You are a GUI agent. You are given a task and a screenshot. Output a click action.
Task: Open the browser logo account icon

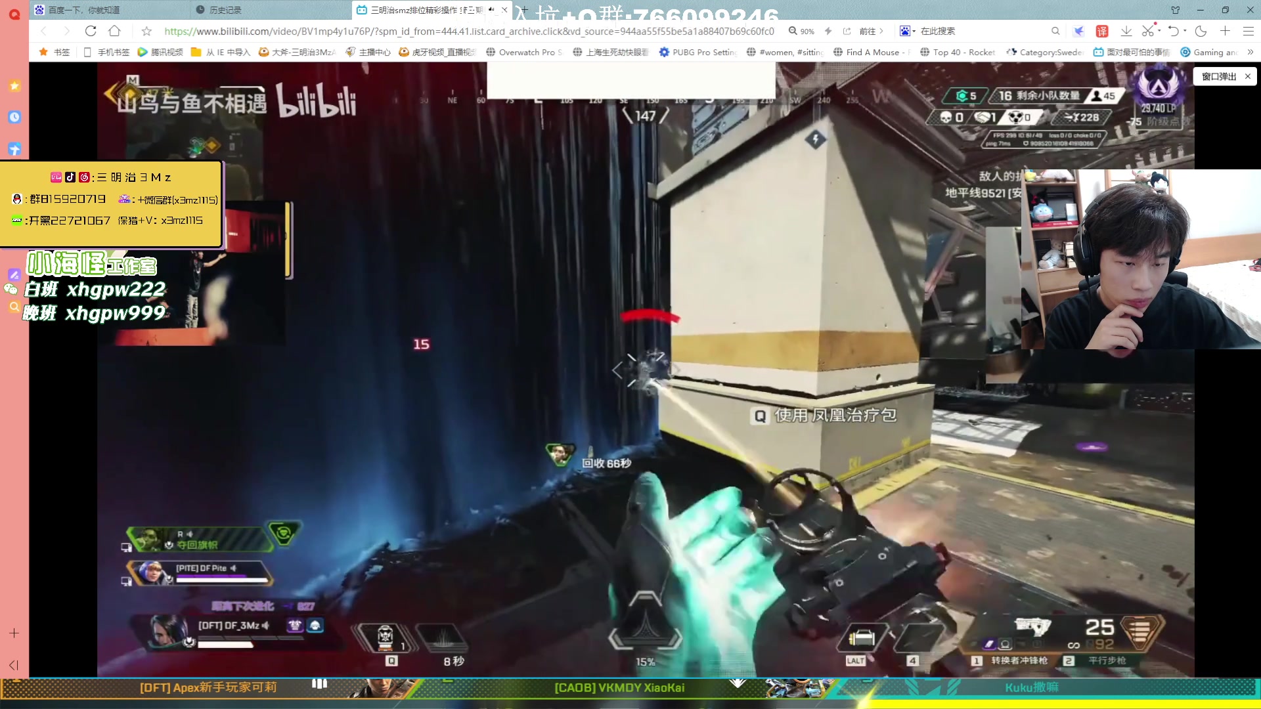(x=14, y=13)
